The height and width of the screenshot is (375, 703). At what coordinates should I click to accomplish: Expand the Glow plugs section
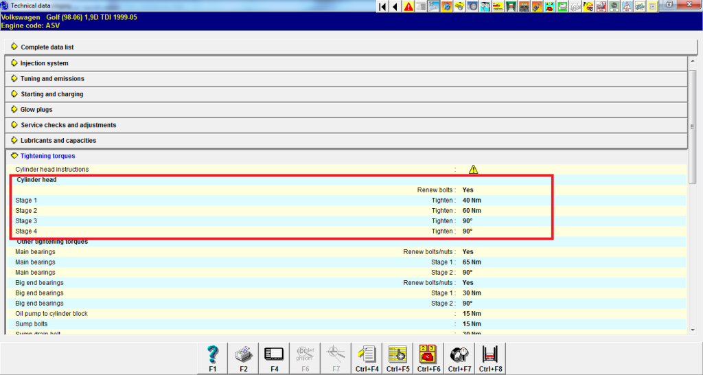pos(36,110)
